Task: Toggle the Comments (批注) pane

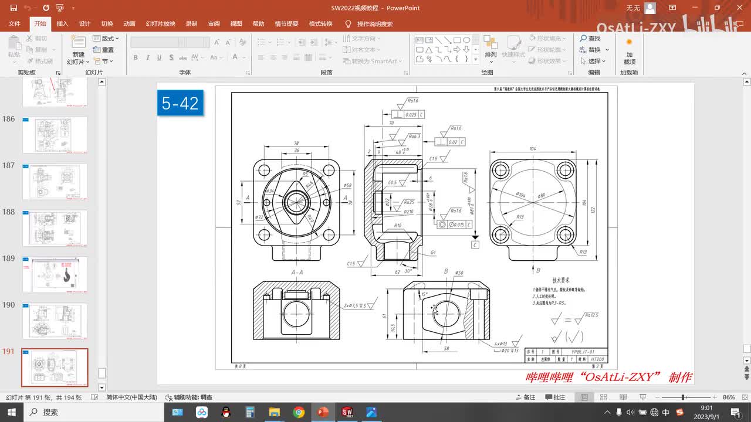Action: (x=554, y=397)
